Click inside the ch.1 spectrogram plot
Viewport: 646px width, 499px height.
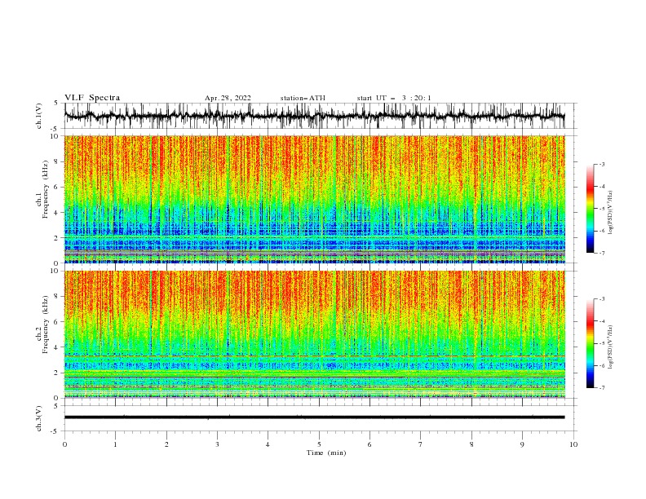[x=314, y=199]
